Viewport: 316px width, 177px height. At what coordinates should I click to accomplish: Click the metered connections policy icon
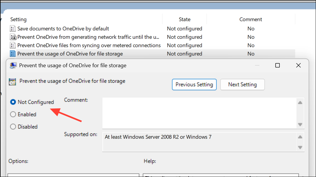point(12,45)
